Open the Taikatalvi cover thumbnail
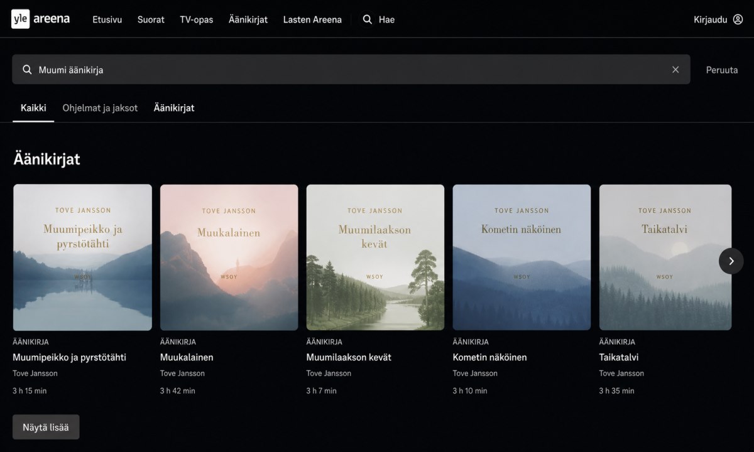754x452 pixels. (x=665, y=257)
